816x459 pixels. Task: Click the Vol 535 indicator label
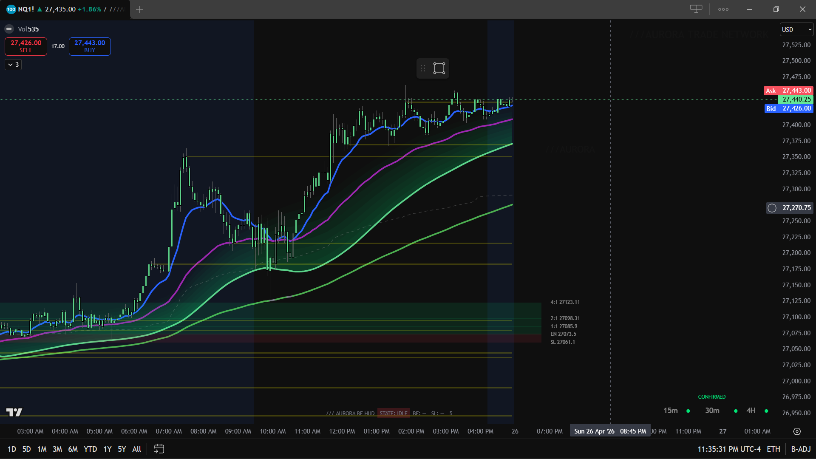[28, 29]
